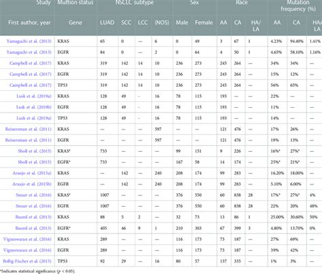
Task: Open the Lusk et al. (2019a) TP53 citation
Action: (x=34, y=118)
